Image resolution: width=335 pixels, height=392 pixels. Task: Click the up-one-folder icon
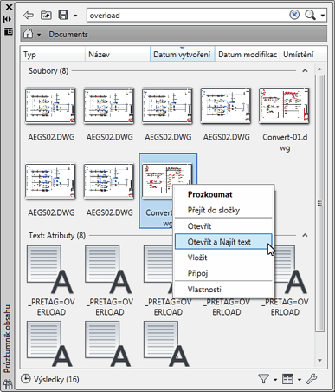pyautogui.click(x=46, y=15)
